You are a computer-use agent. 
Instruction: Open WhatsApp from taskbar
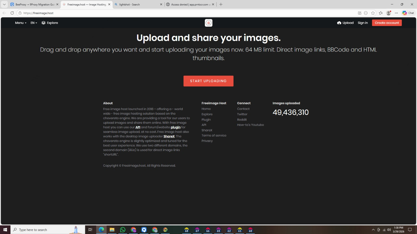point(123,230)
